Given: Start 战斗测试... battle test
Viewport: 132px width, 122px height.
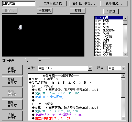Looking at the screenshot, I should [114, 4].
